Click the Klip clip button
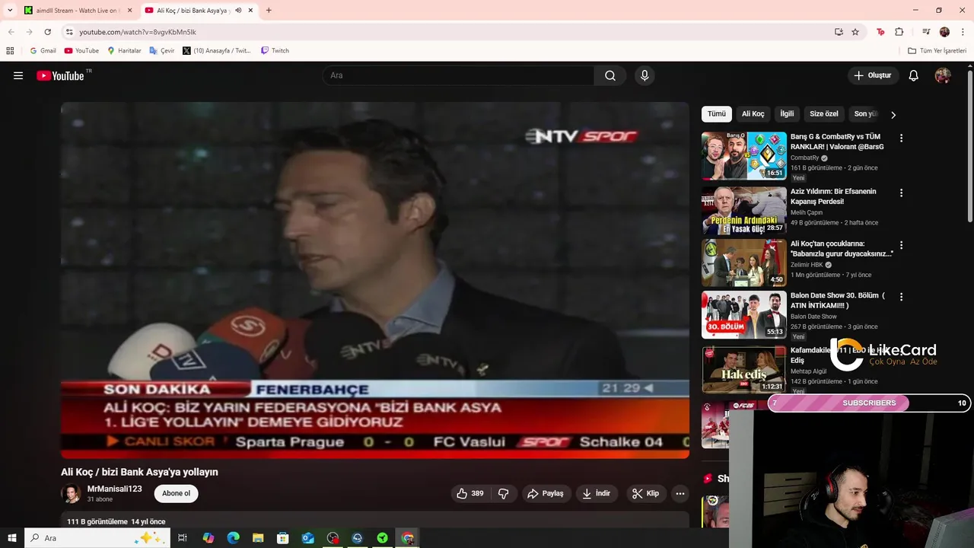Viewport: 974px width, 548px height. coord(645,493)
